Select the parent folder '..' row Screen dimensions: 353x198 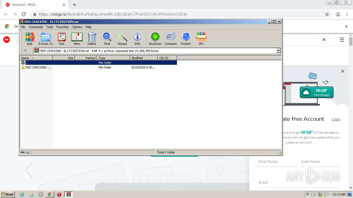pos(98,63)
